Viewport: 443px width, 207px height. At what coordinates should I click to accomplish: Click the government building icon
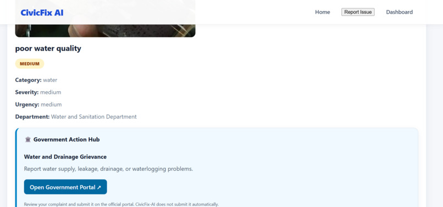[27, 139]
